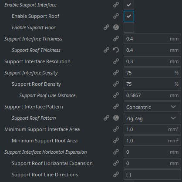This screenshot has width=182, height=182.
Task: Enable Support Floor checkbox
Action: (x=129, y=27)
